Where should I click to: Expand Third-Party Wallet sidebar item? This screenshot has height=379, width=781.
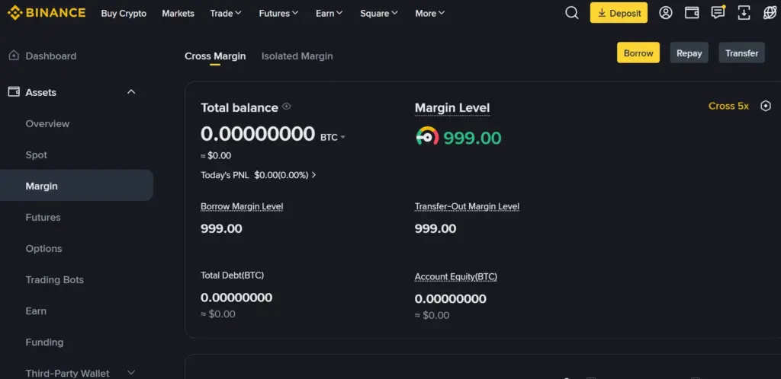pyautogui.click(x=131, y=373)
